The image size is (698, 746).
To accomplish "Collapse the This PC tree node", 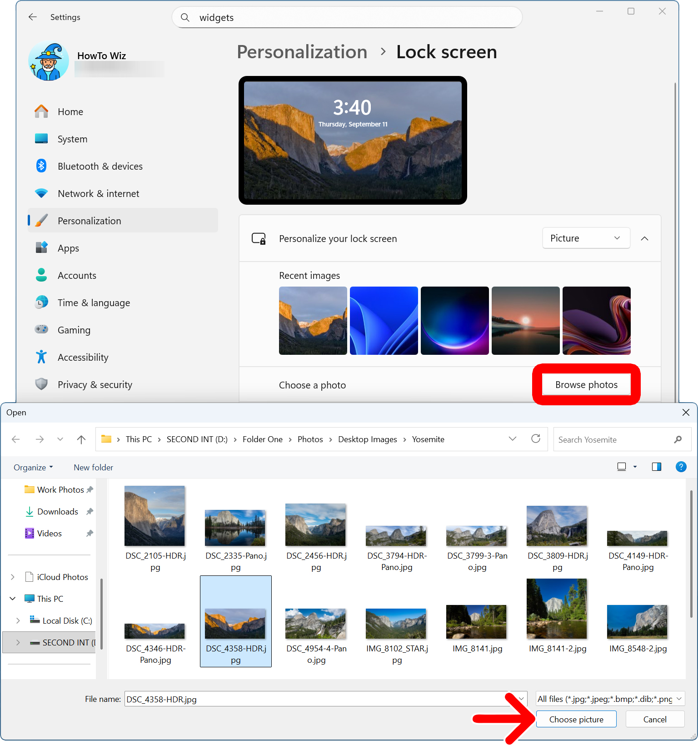I will point(13,599).
